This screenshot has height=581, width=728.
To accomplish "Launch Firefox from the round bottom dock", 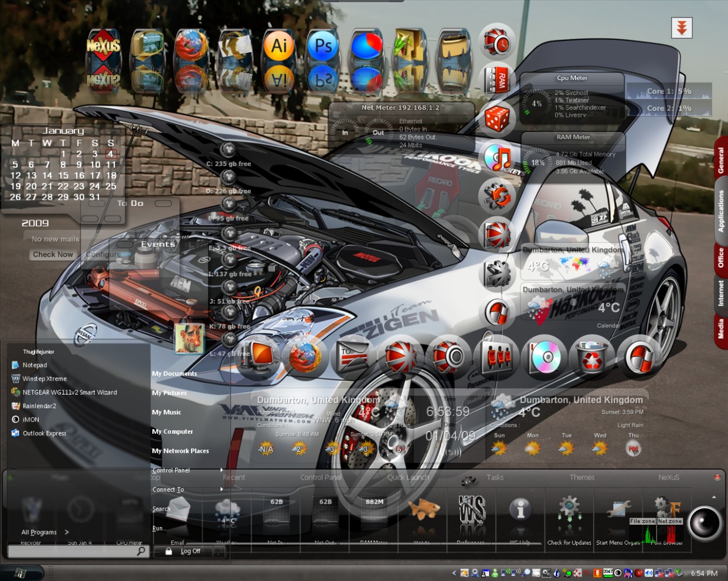I will click(305, 356).
